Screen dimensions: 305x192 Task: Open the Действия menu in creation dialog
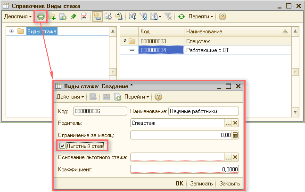(70, 97)
